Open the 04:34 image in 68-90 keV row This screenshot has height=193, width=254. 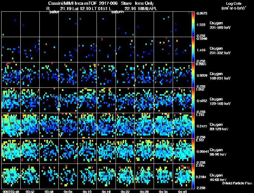pyautogui.click(x=163, y=151)
